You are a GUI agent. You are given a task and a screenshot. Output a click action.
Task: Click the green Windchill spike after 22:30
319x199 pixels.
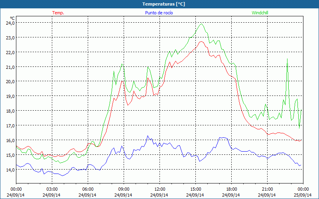(287, 59)
